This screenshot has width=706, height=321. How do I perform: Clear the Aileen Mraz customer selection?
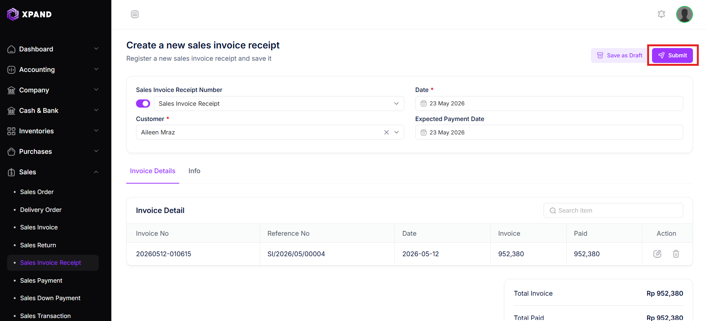pyautogui.click(x=386, y=132)
